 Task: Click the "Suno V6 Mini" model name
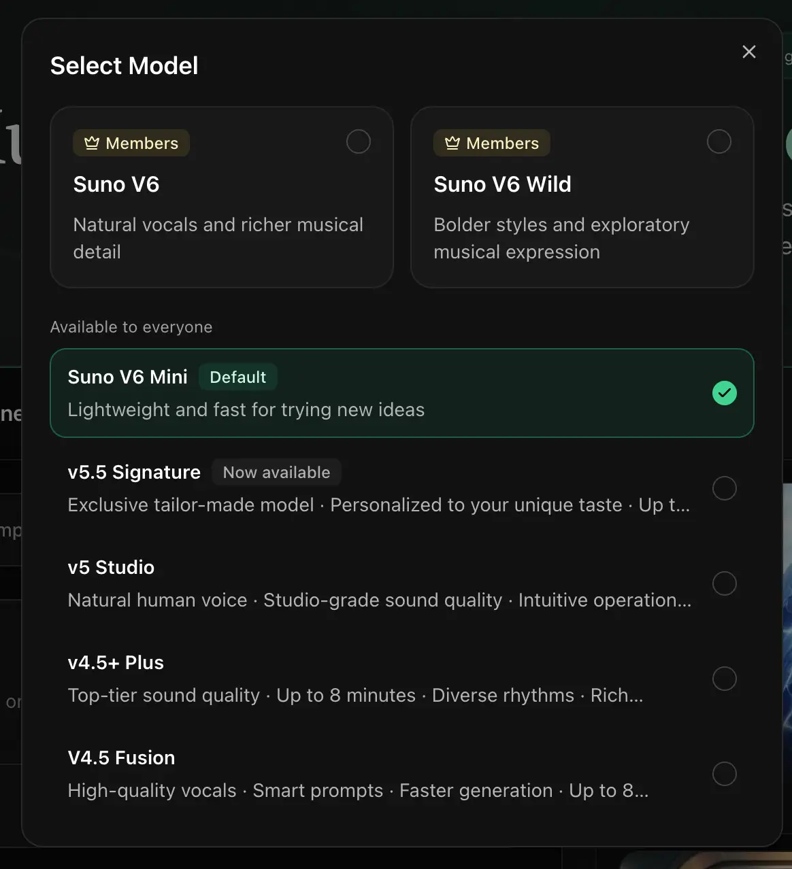tap(128, 377)
